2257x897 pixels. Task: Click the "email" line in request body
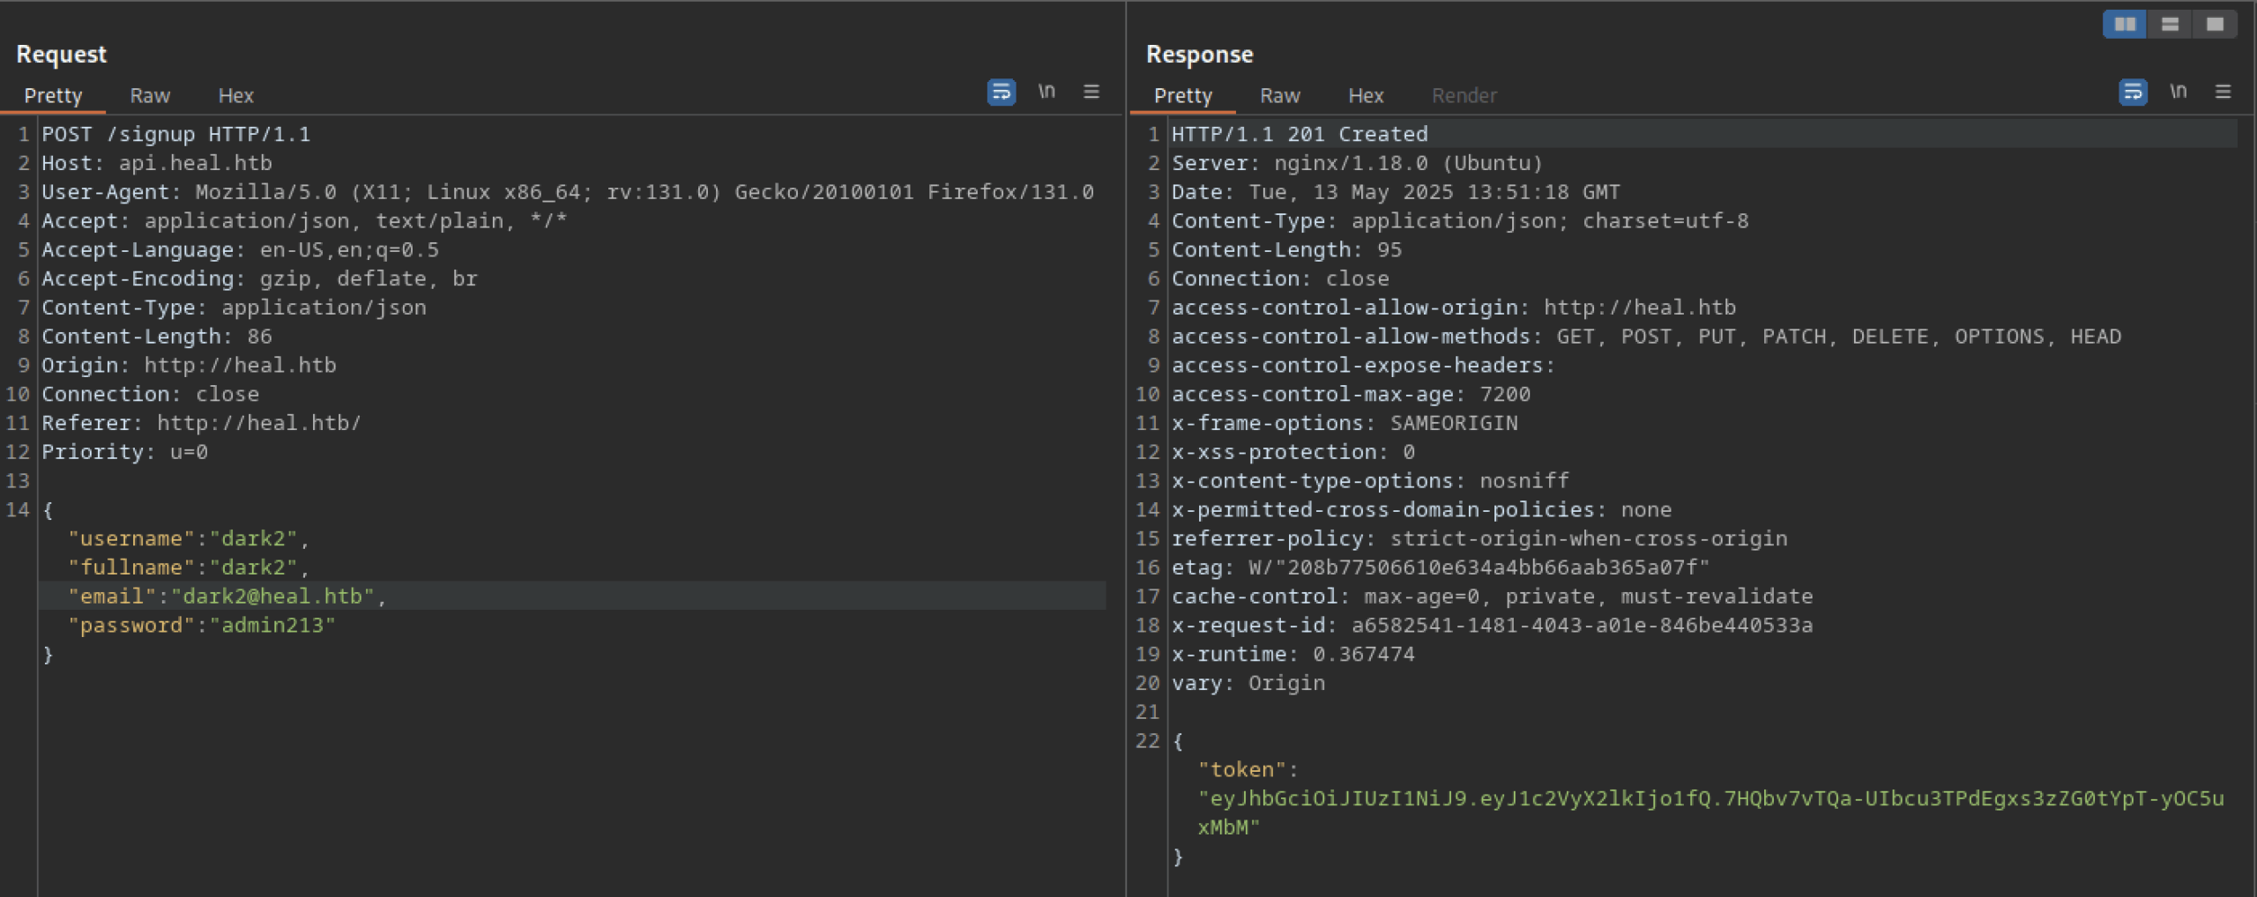click(x=227, y=597)
